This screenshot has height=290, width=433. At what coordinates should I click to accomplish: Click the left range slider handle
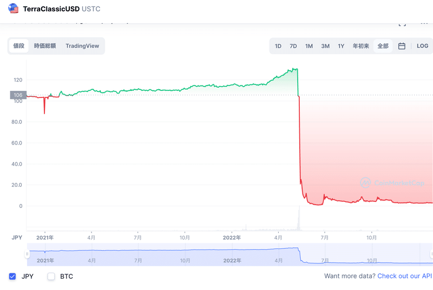coord(27,254)
